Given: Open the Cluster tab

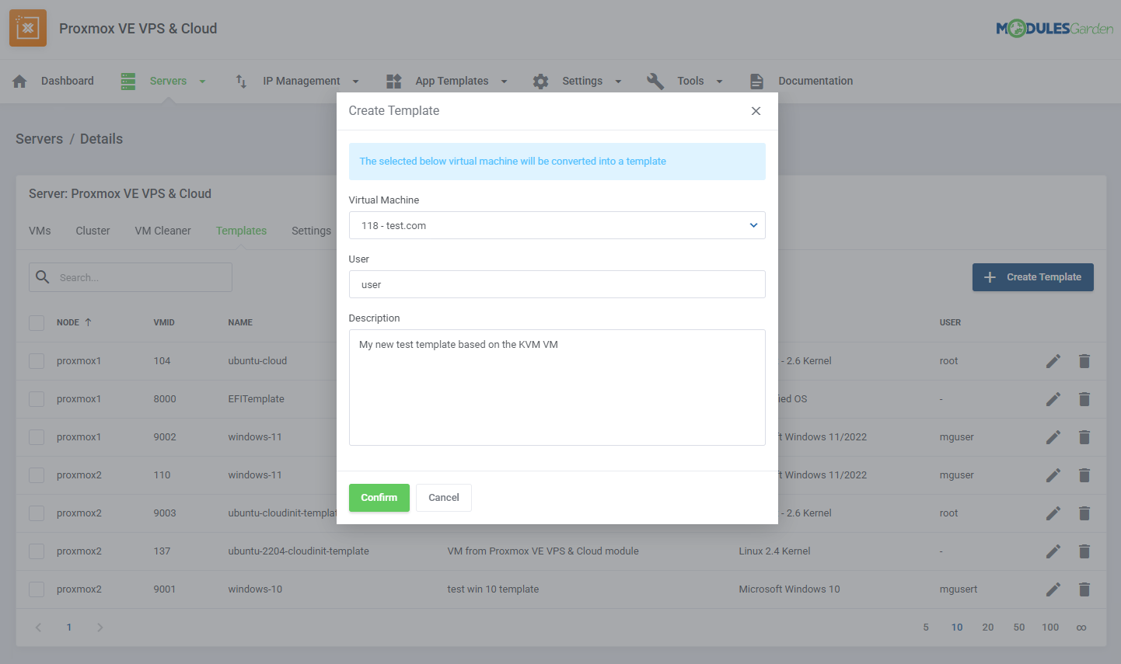Looking at the screenshot, I should (x=93, y=230).
